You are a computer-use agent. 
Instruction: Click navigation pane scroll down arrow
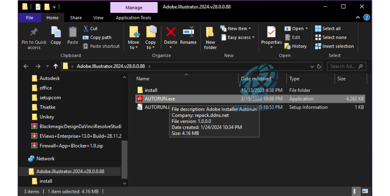[x=124, y=183]
